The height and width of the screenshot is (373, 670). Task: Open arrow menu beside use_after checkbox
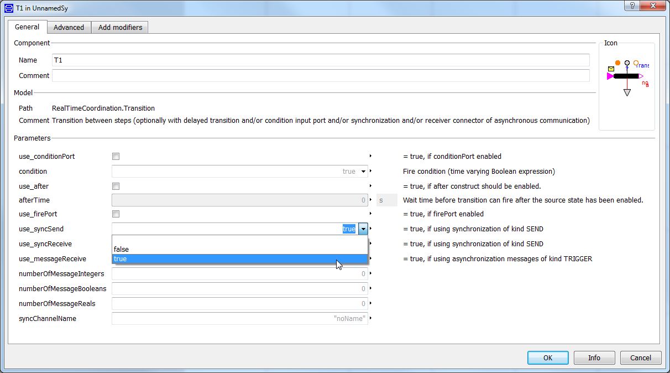click(x=370, y=186)
